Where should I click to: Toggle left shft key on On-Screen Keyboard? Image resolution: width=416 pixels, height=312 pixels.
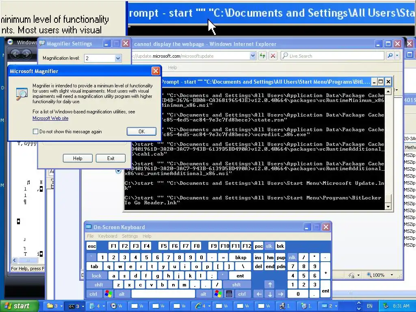pos(98,285)
